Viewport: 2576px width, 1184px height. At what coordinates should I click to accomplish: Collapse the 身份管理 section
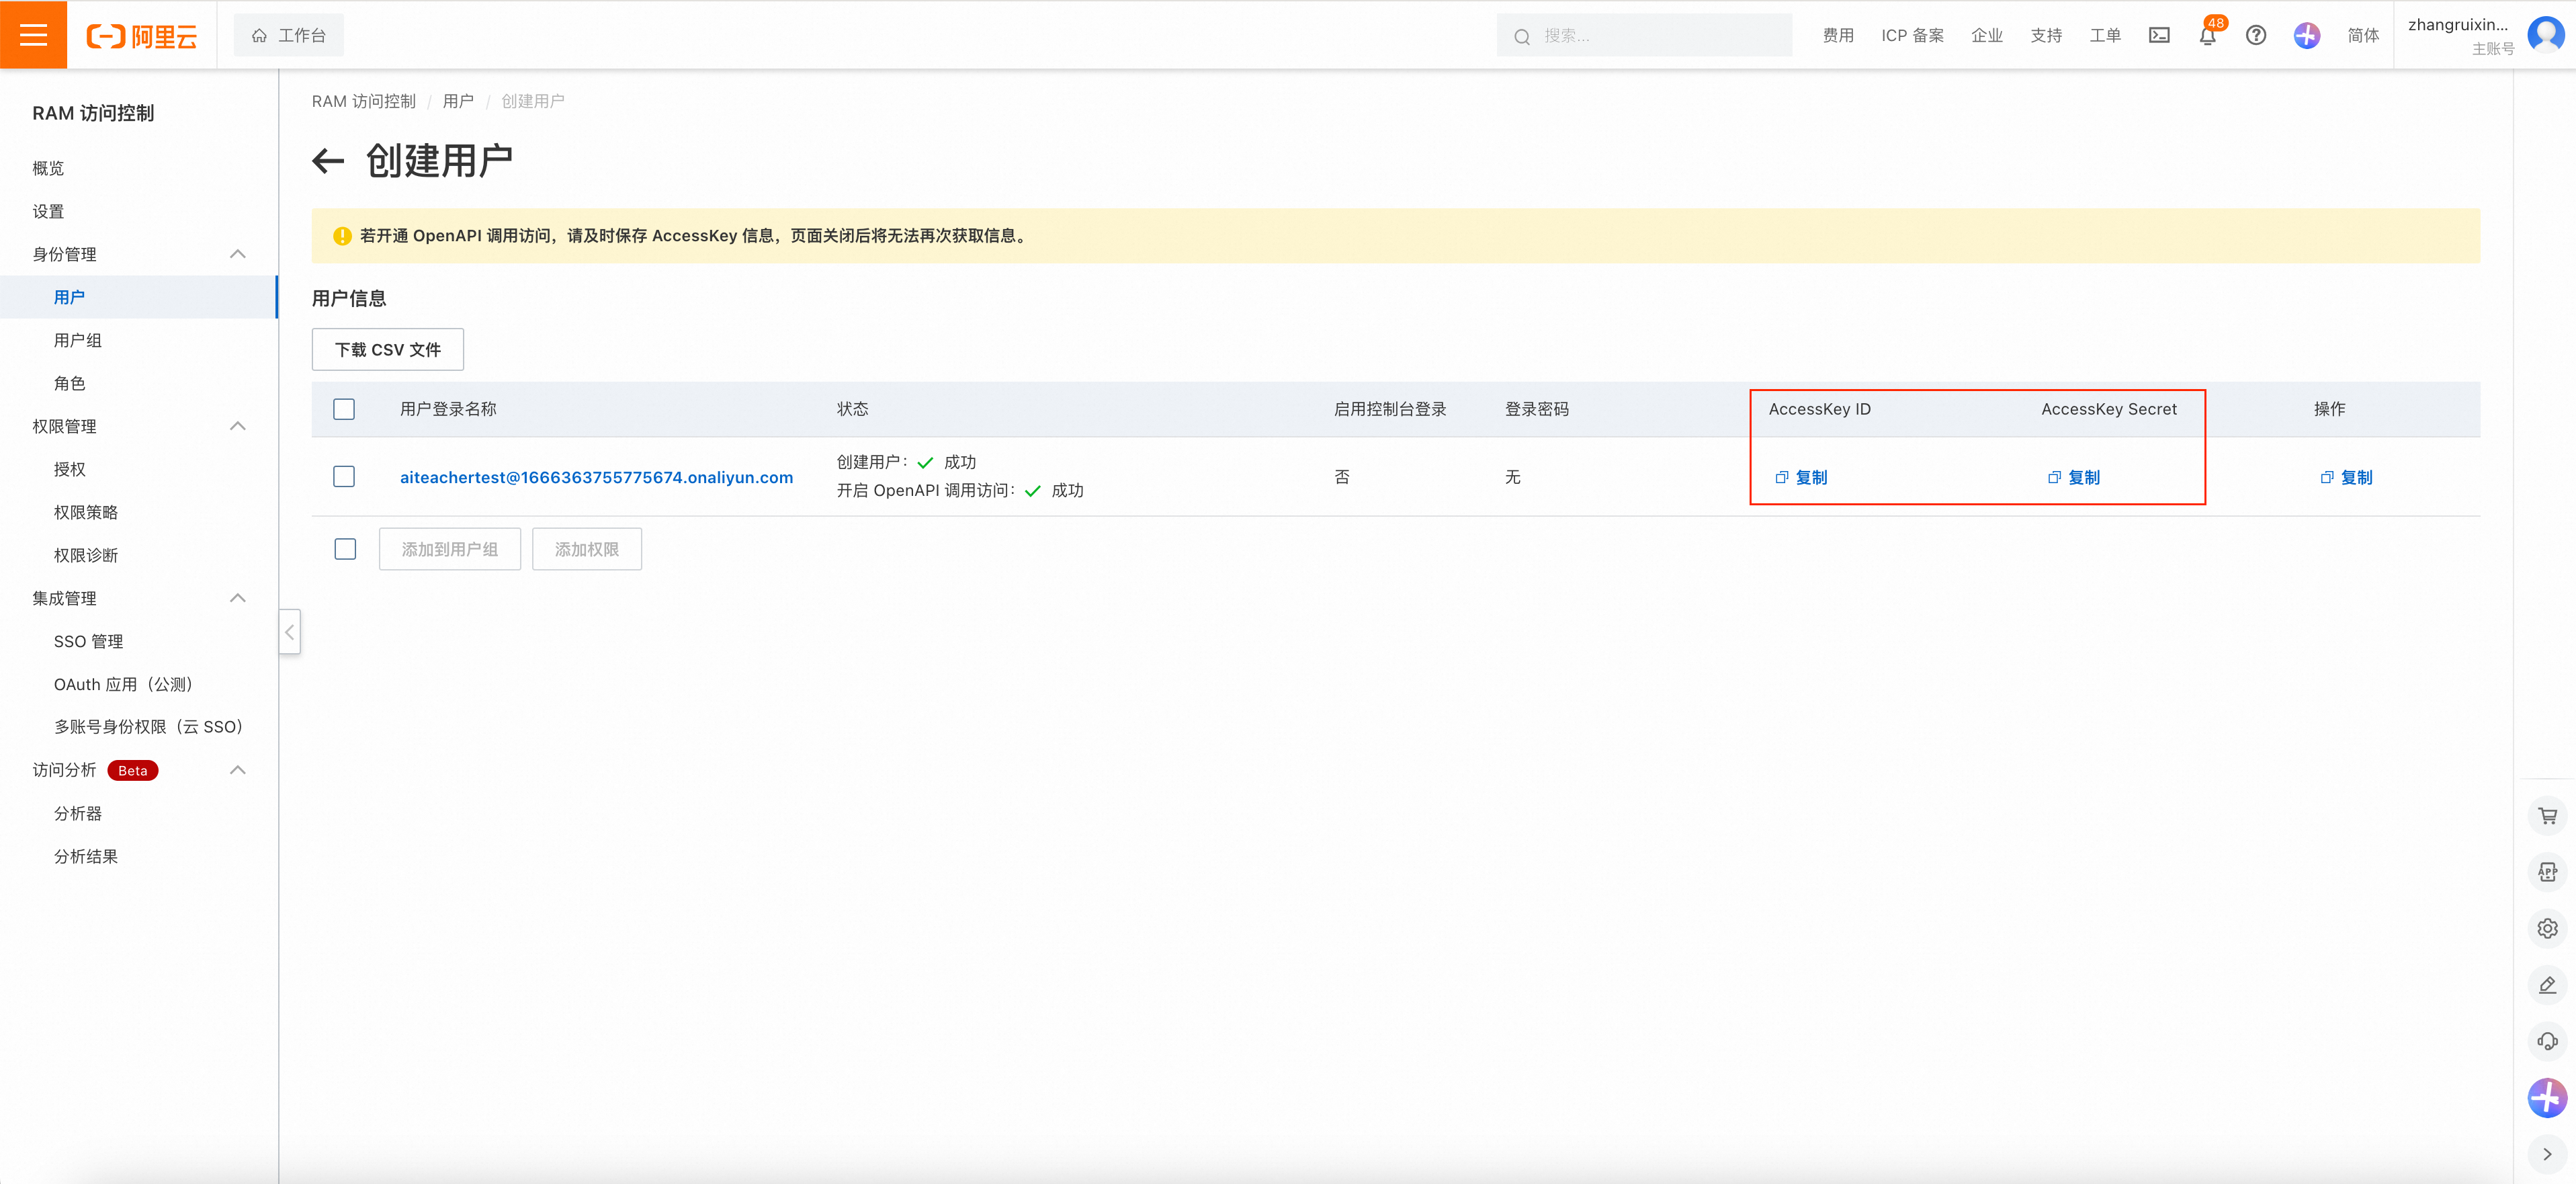238,254
